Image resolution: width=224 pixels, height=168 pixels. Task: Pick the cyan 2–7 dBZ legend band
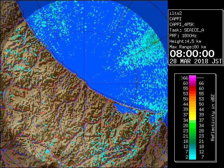pos(192,157)
